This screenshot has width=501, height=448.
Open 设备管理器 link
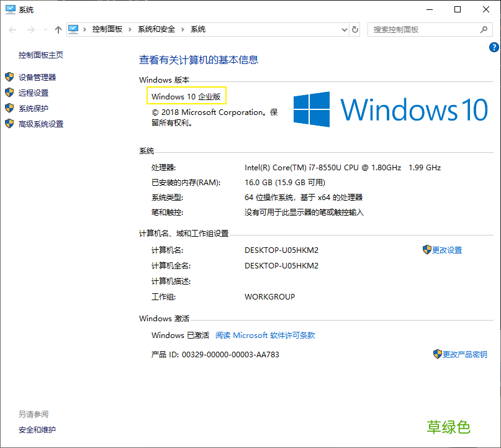tap(37, 77)
